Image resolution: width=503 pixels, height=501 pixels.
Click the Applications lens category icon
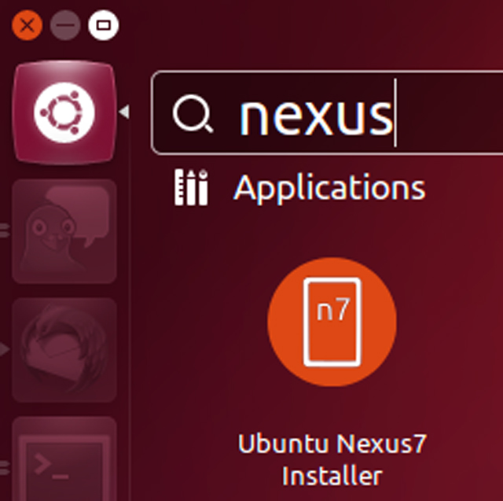[191, 187]
